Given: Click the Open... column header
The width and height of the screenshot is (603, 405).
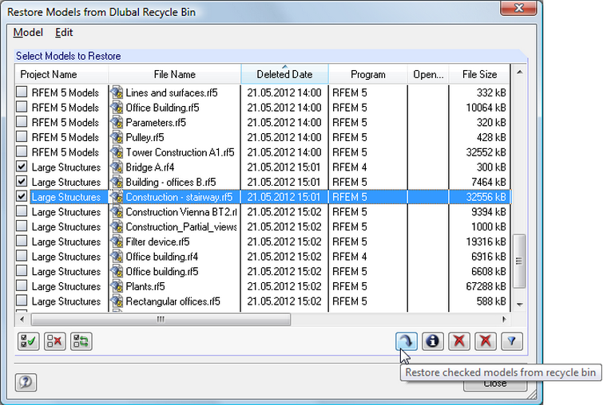Looking at the screenshot, I should pos(428,74).
